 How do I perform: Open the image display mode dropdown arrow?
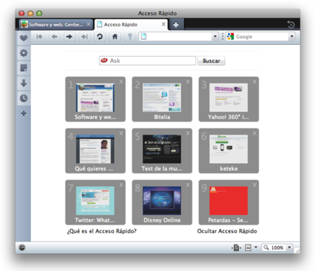click(256, 247)
